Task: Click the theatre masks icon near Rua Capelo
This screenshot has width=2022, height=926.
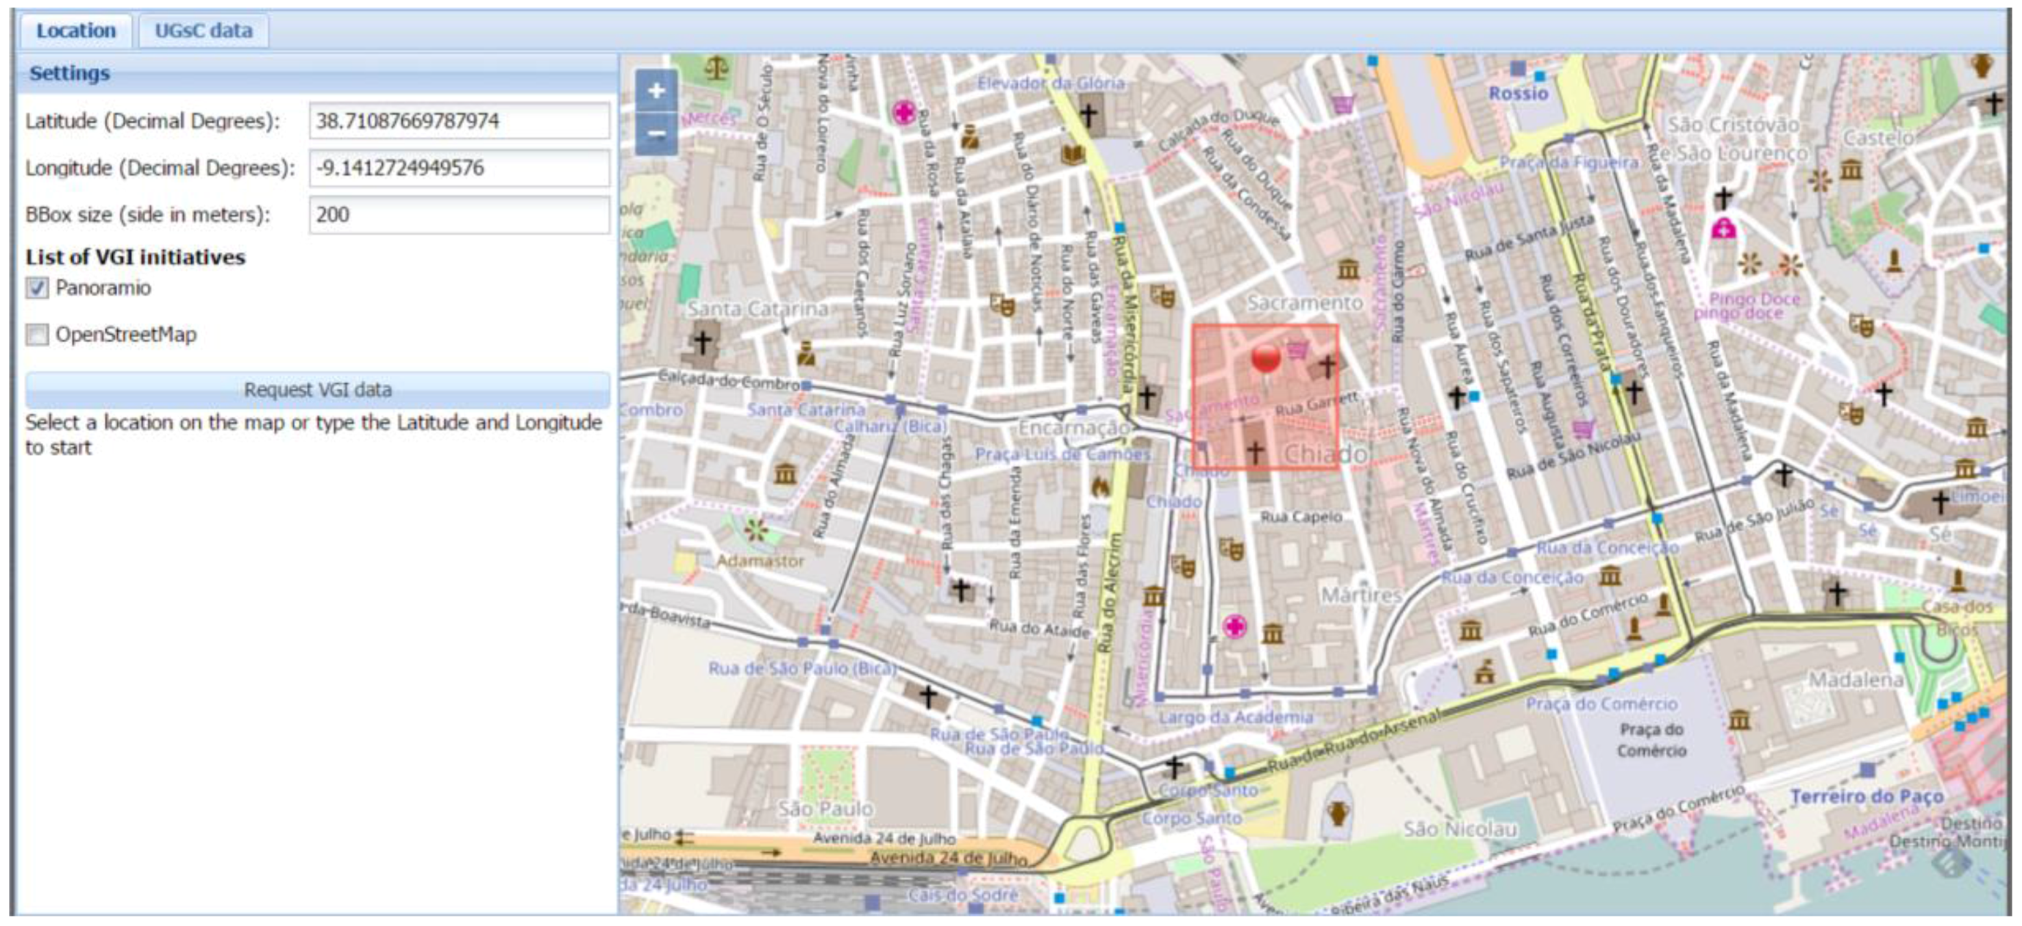Action: 1231,550
